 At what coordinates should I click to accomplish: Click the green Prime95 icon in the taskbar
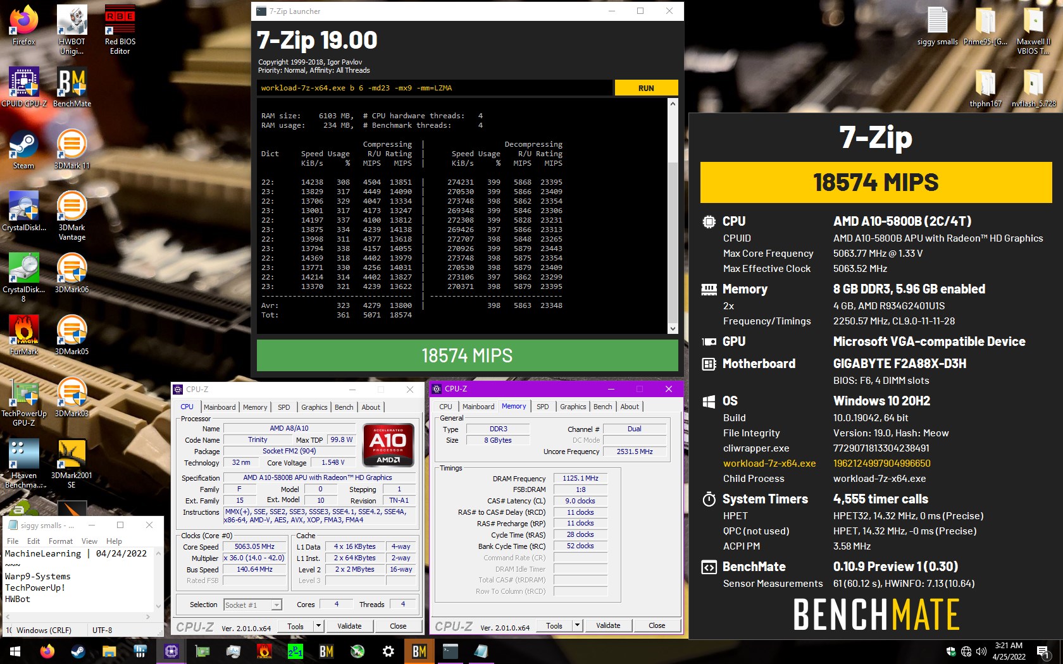(x=295, y=651)
